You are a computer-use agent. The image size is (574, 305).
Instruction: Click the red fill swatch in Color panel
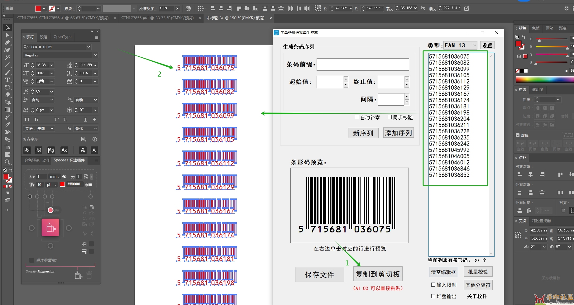click(519, 44)
